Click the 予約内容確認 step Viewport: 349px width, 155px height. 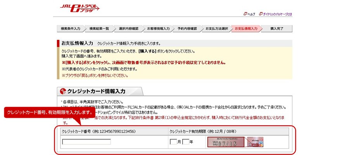tap(187, 29)
